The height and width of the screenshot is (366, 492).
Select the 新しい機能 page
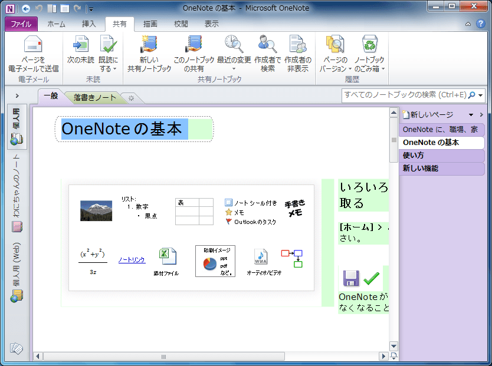point(441,169)
